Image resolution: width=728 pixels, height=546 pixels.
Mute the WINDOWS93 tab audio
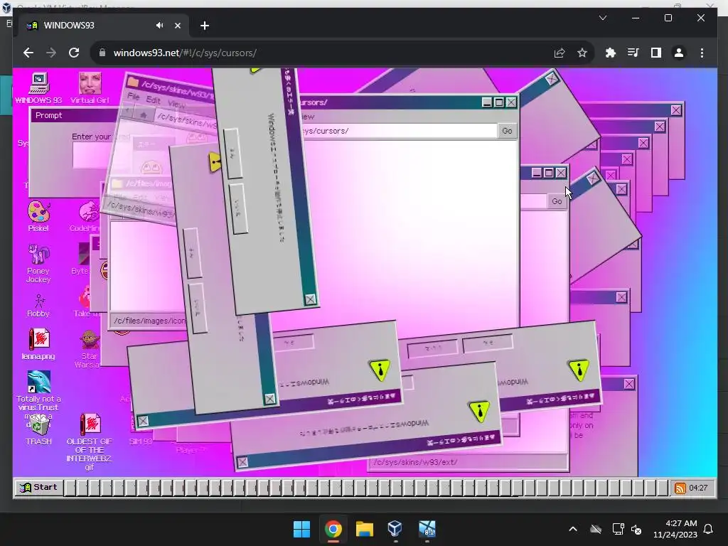pos(160,26)
